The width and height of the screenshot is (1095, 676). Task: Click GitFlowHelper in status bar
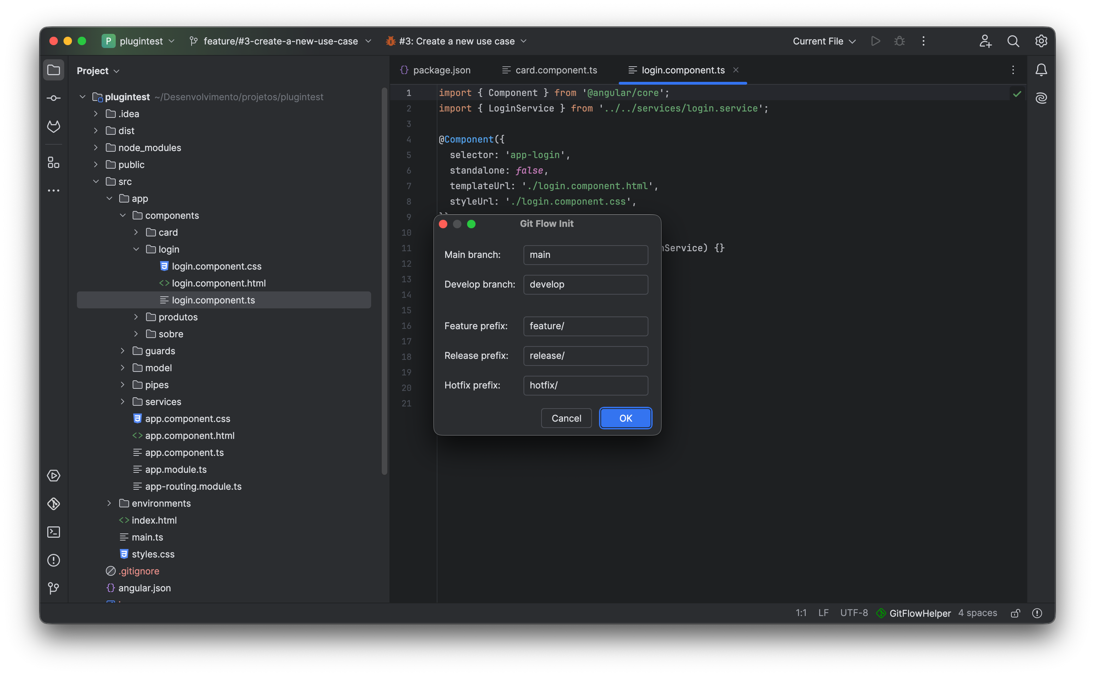coord(914,613)
